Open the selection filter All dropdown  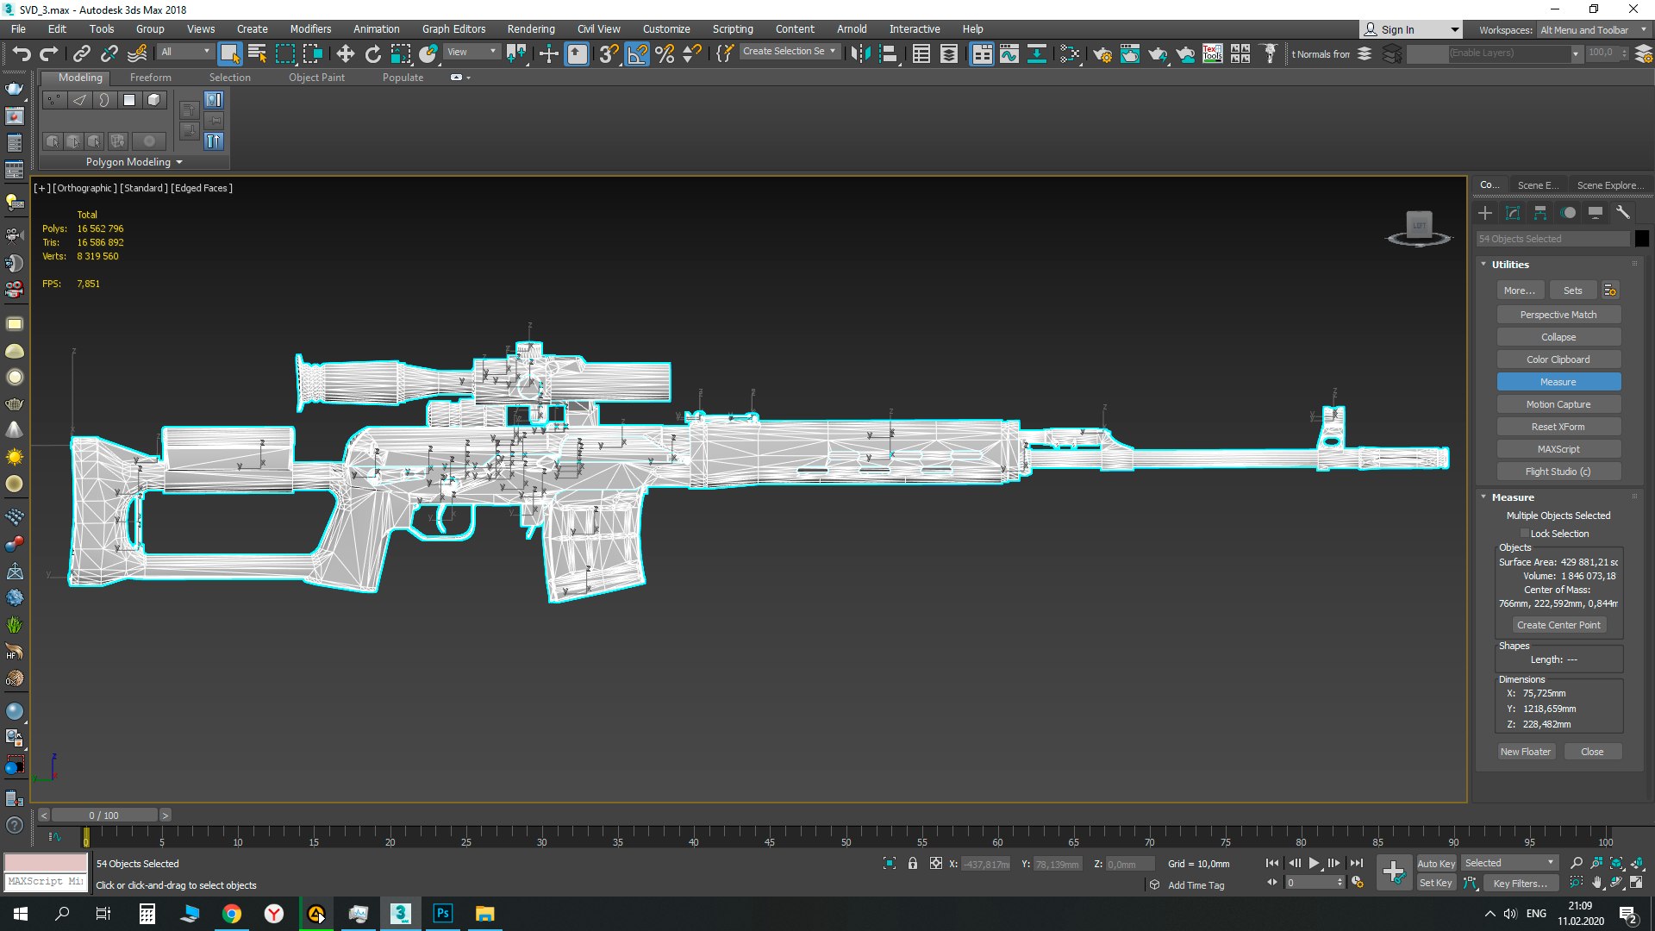pyautogui.click(x=185, y=52)
